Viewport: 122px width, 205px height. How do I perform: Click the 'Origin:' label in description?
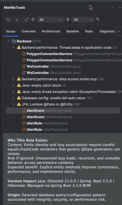tap(14, 195)
